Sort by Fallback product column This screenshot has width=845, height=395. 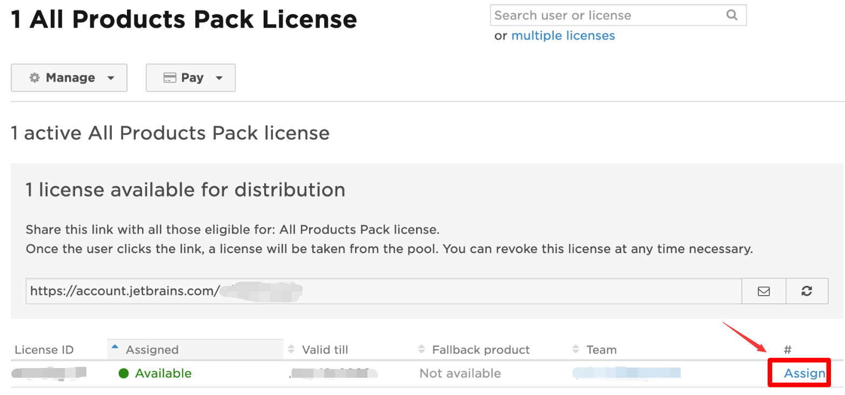480,350
